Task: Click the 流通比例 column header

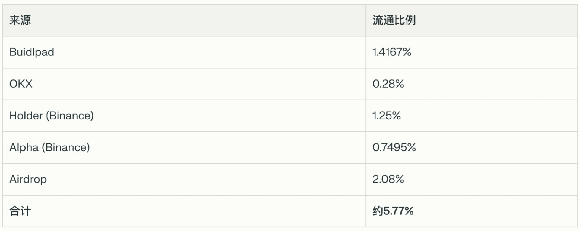Action: point(394,20)
